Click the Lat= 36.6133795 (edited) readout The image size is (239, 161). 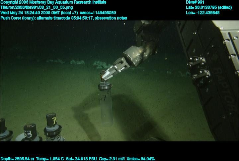tap(209, 8)
